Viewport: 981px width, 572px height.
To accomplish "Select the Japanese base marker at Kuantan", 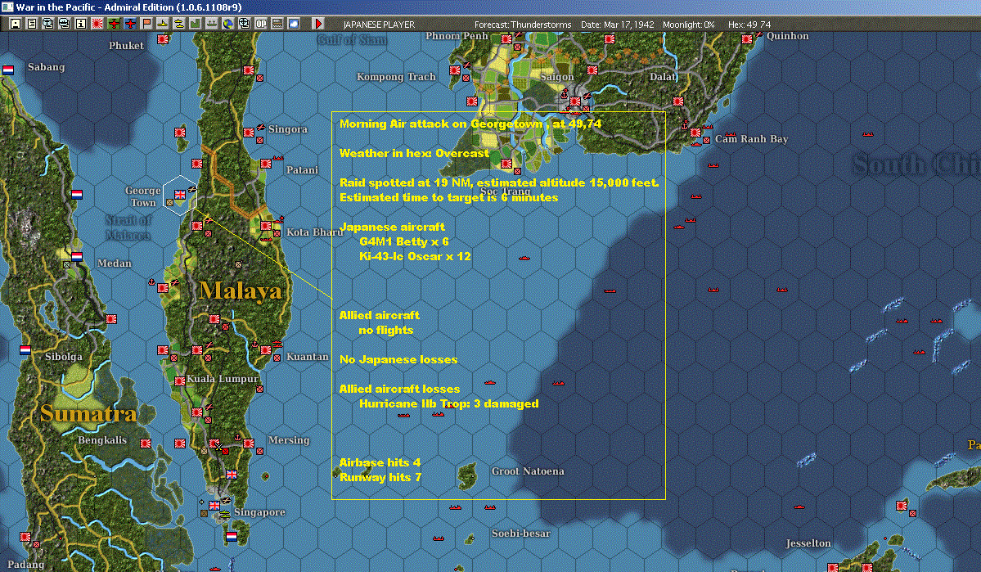I will [x=265, y=350].
